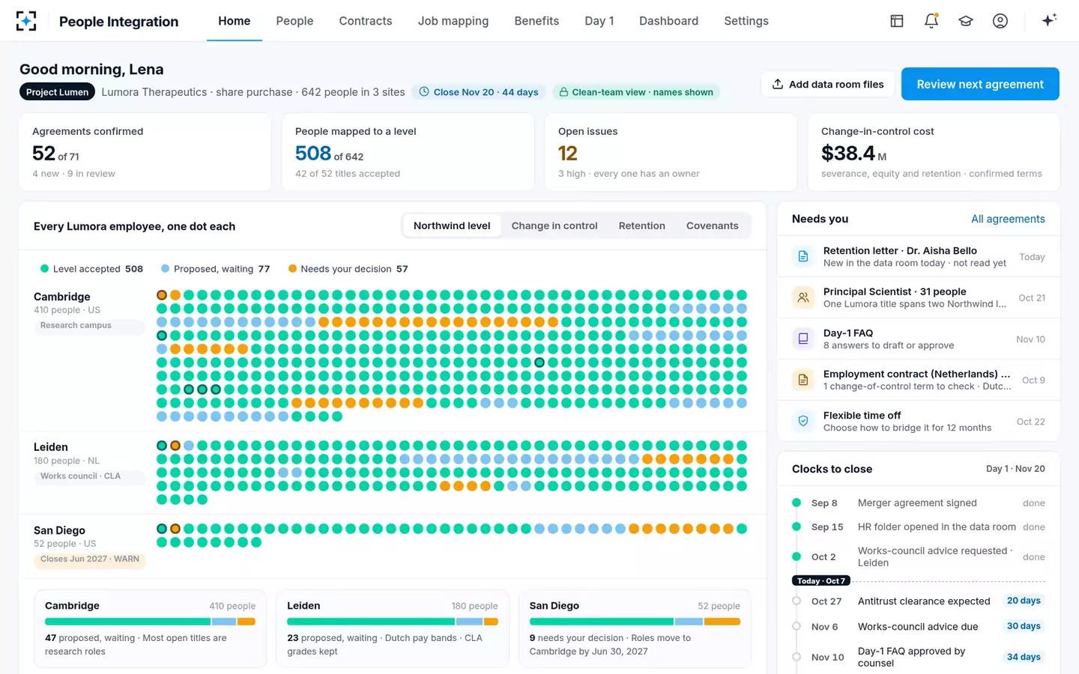
Task: Open the table layout icon in header
Action: pyautogui.click(x=897, y=21)
